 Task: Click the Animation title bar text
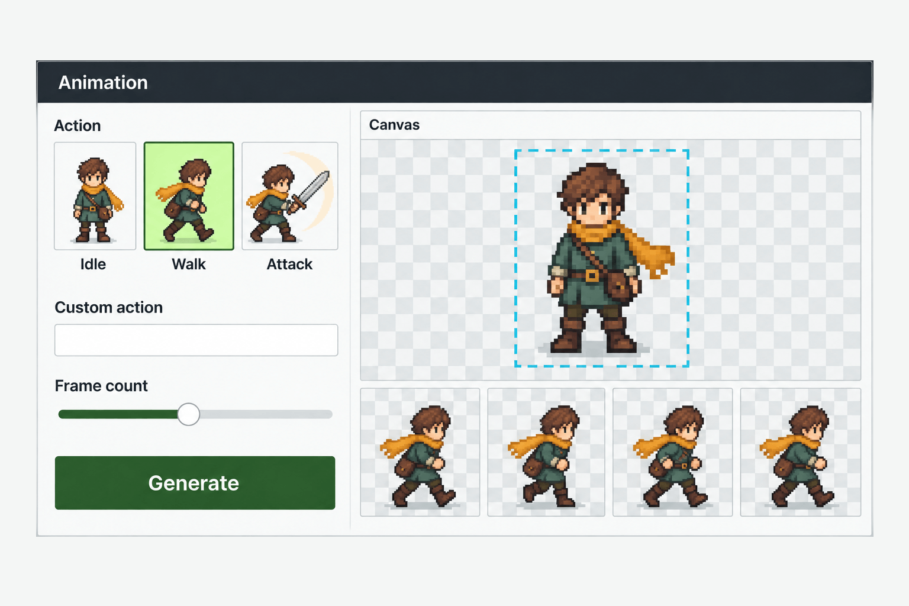103,82
